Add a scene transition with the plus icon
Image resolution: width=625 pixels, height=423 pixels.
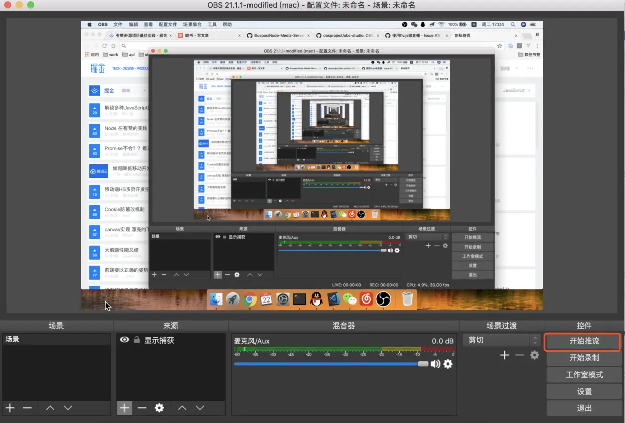pyautogui.click(x=504, y=355)
